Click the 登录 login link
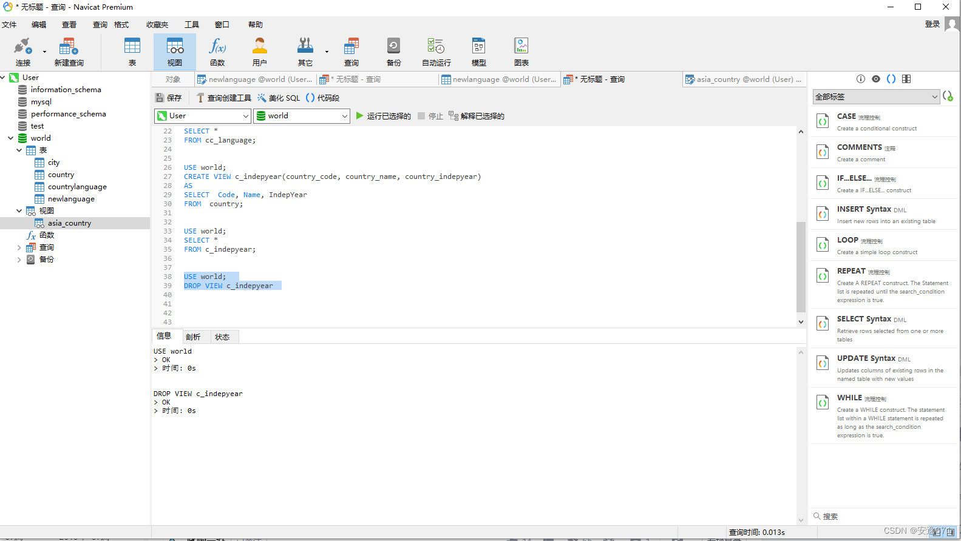 [x=932, y=24]
